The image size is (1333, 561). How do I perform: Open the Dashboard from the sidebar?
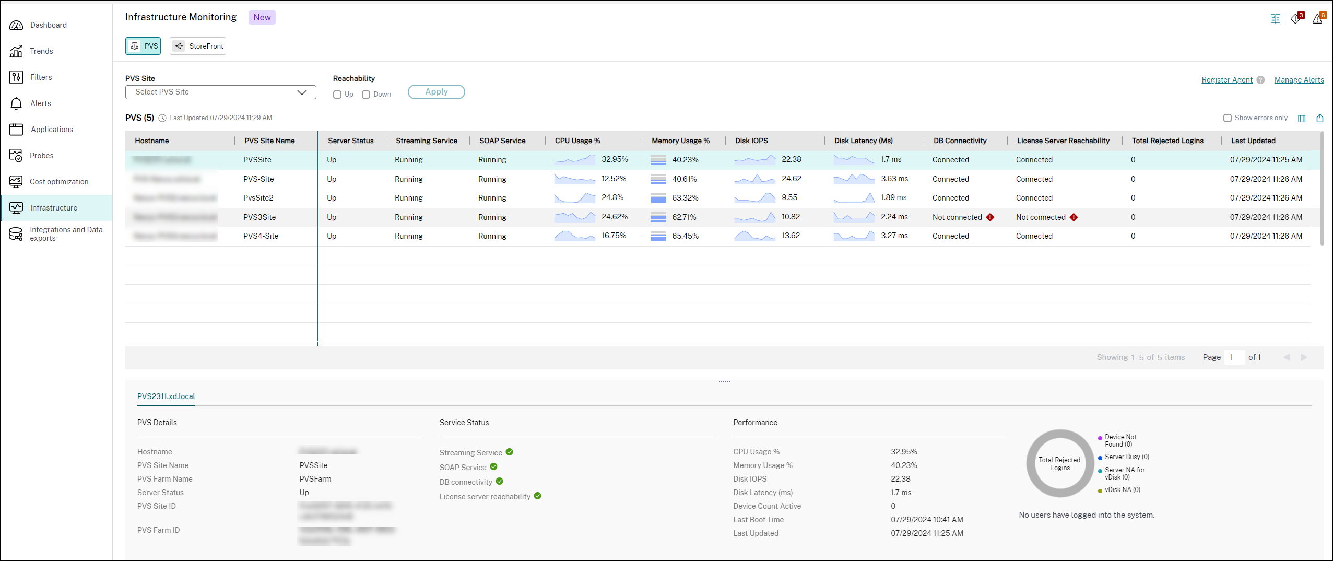tap(48, 25)
